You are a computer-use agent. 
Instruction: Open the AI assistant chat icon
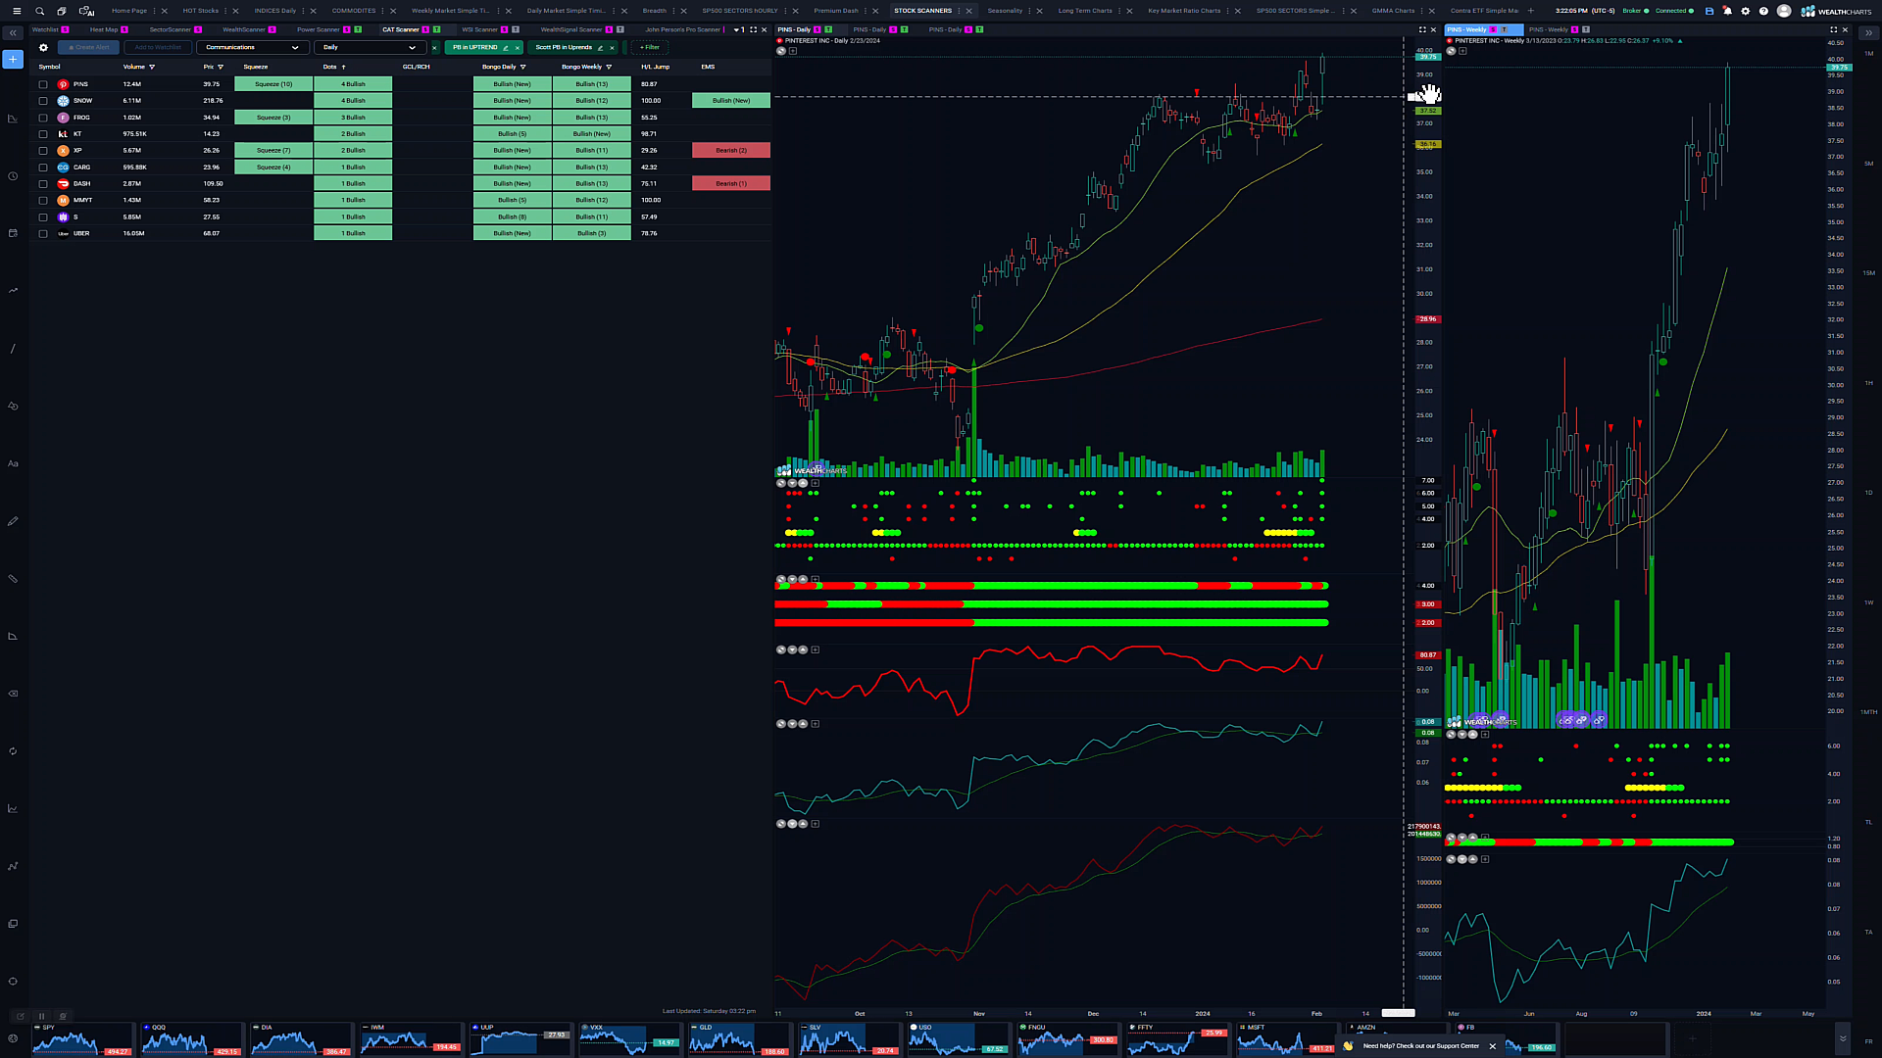pos(86,11)
